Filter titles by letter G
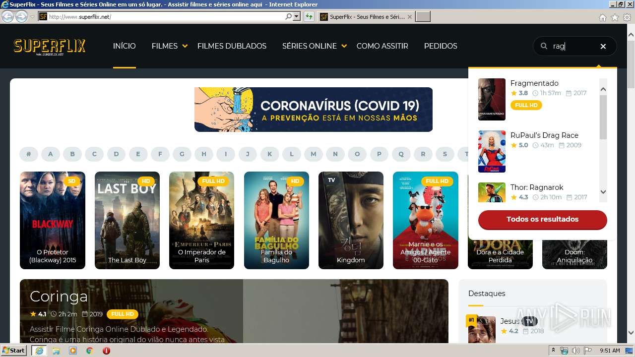635x357 pixels. point(182,154)
